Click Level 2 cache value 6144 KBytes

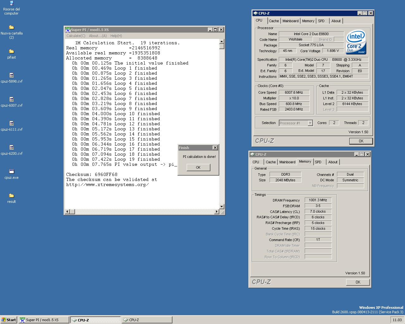click(x=352, y=104)
